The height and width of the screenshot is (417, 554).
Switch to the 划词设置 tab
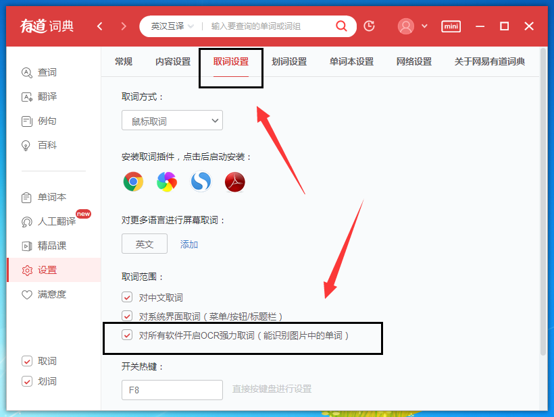click(x=289, y=61)
